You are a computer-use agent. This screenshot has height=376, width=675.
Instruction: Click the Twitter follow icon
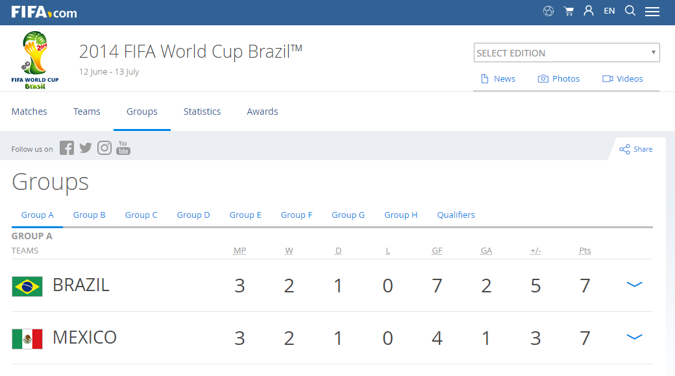click(86, 148)
